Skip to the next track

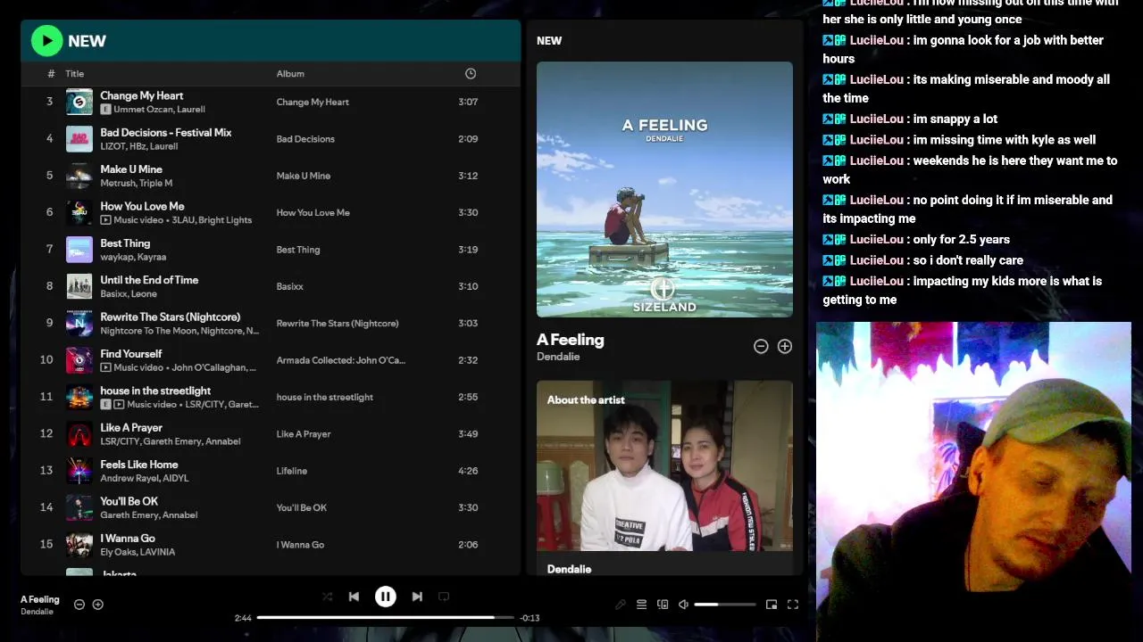tap(417, 597)
